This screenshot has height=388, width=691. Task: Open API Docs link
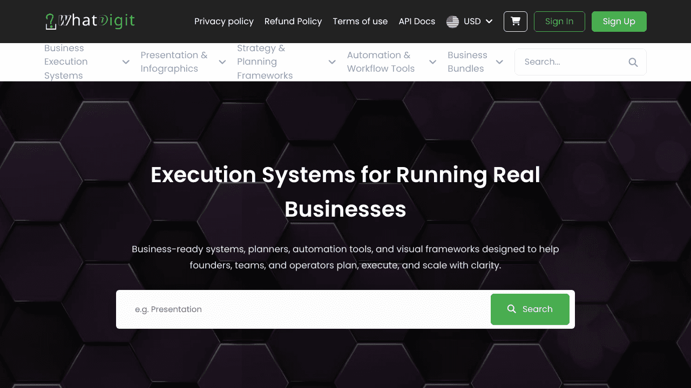(x=417, y=22)
